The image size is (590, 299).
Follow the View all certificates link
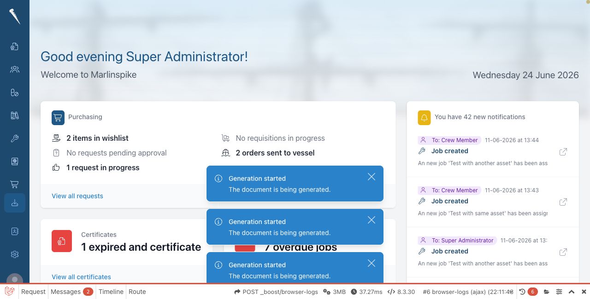[x=81, y=277]
